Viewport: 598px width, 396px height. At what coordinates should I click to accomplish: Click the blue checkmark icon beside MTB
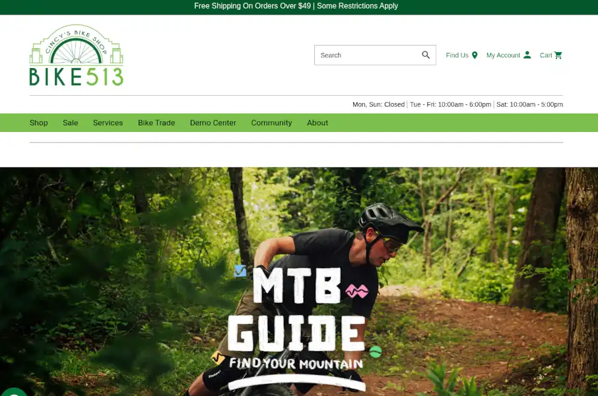pyautogui.click(x=240, y=271)
